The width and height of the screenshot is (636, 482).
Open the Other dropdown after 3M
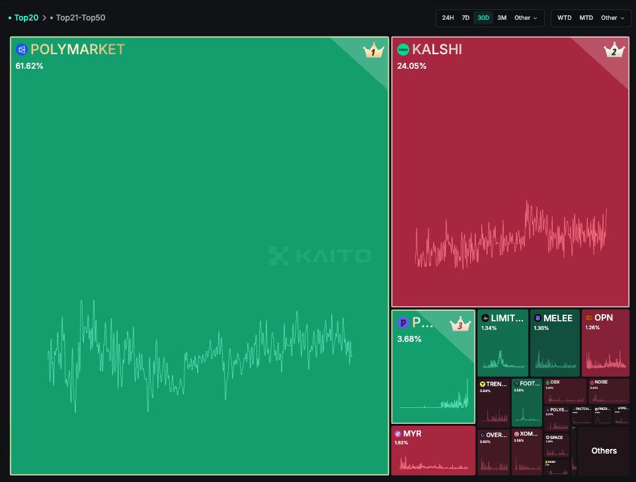click(x=526, y=18)
